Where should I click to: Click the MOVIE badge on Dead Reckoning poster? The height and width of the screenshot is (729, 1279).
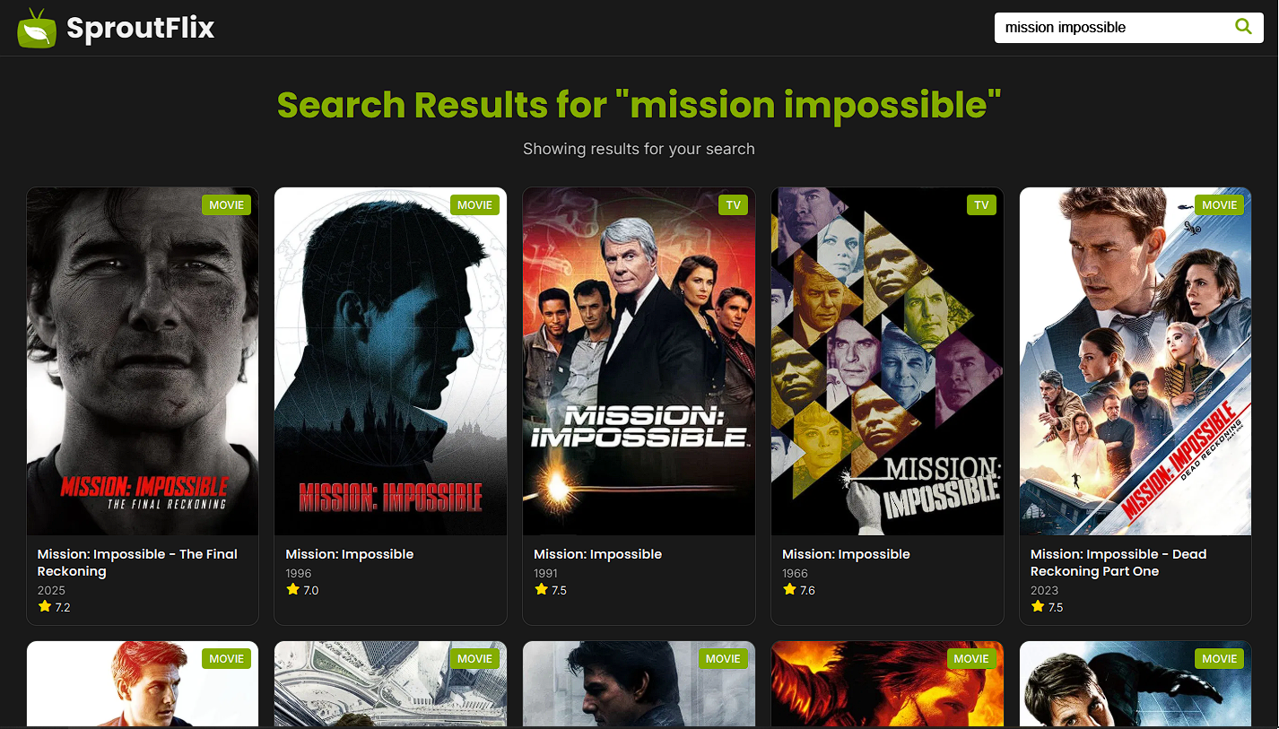(x=1219, y=205)
